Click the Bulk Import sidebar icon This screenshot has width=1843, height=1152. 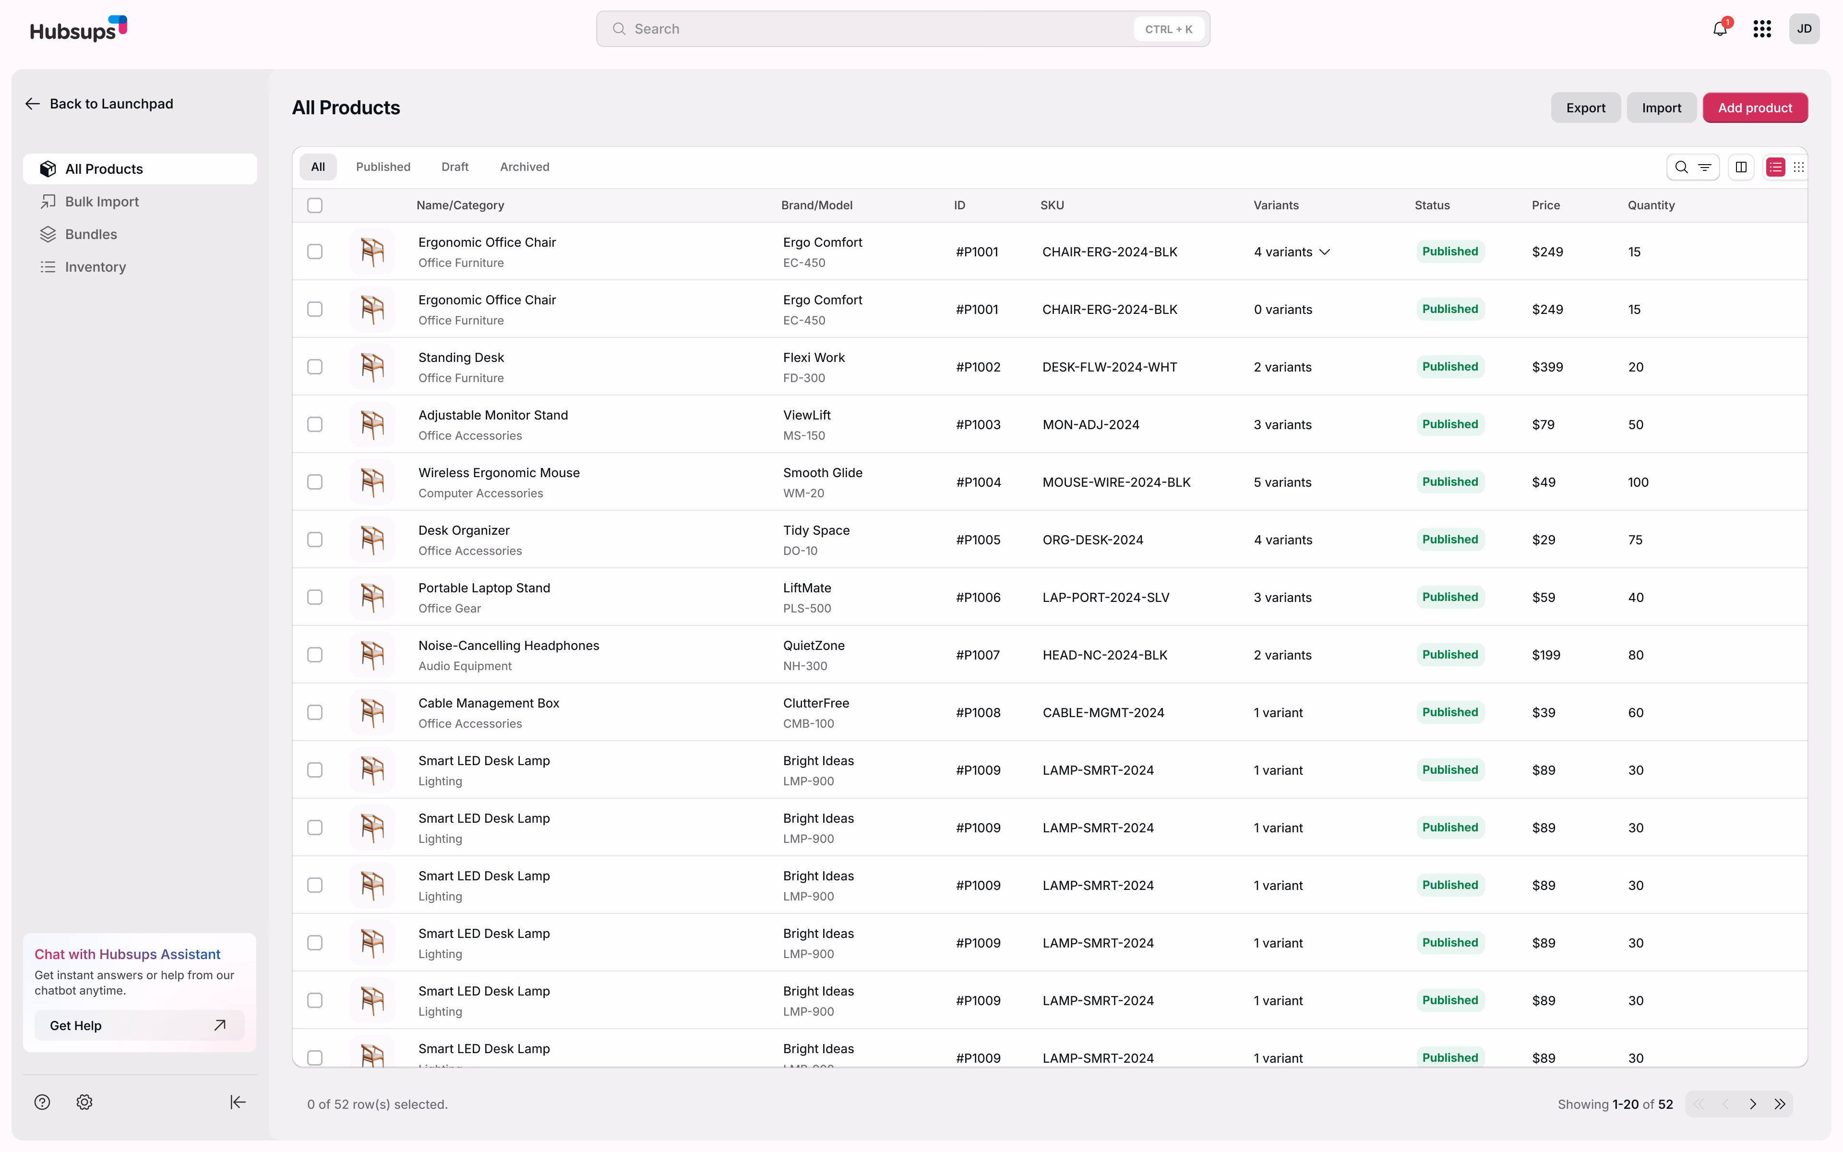coord(48,201)
